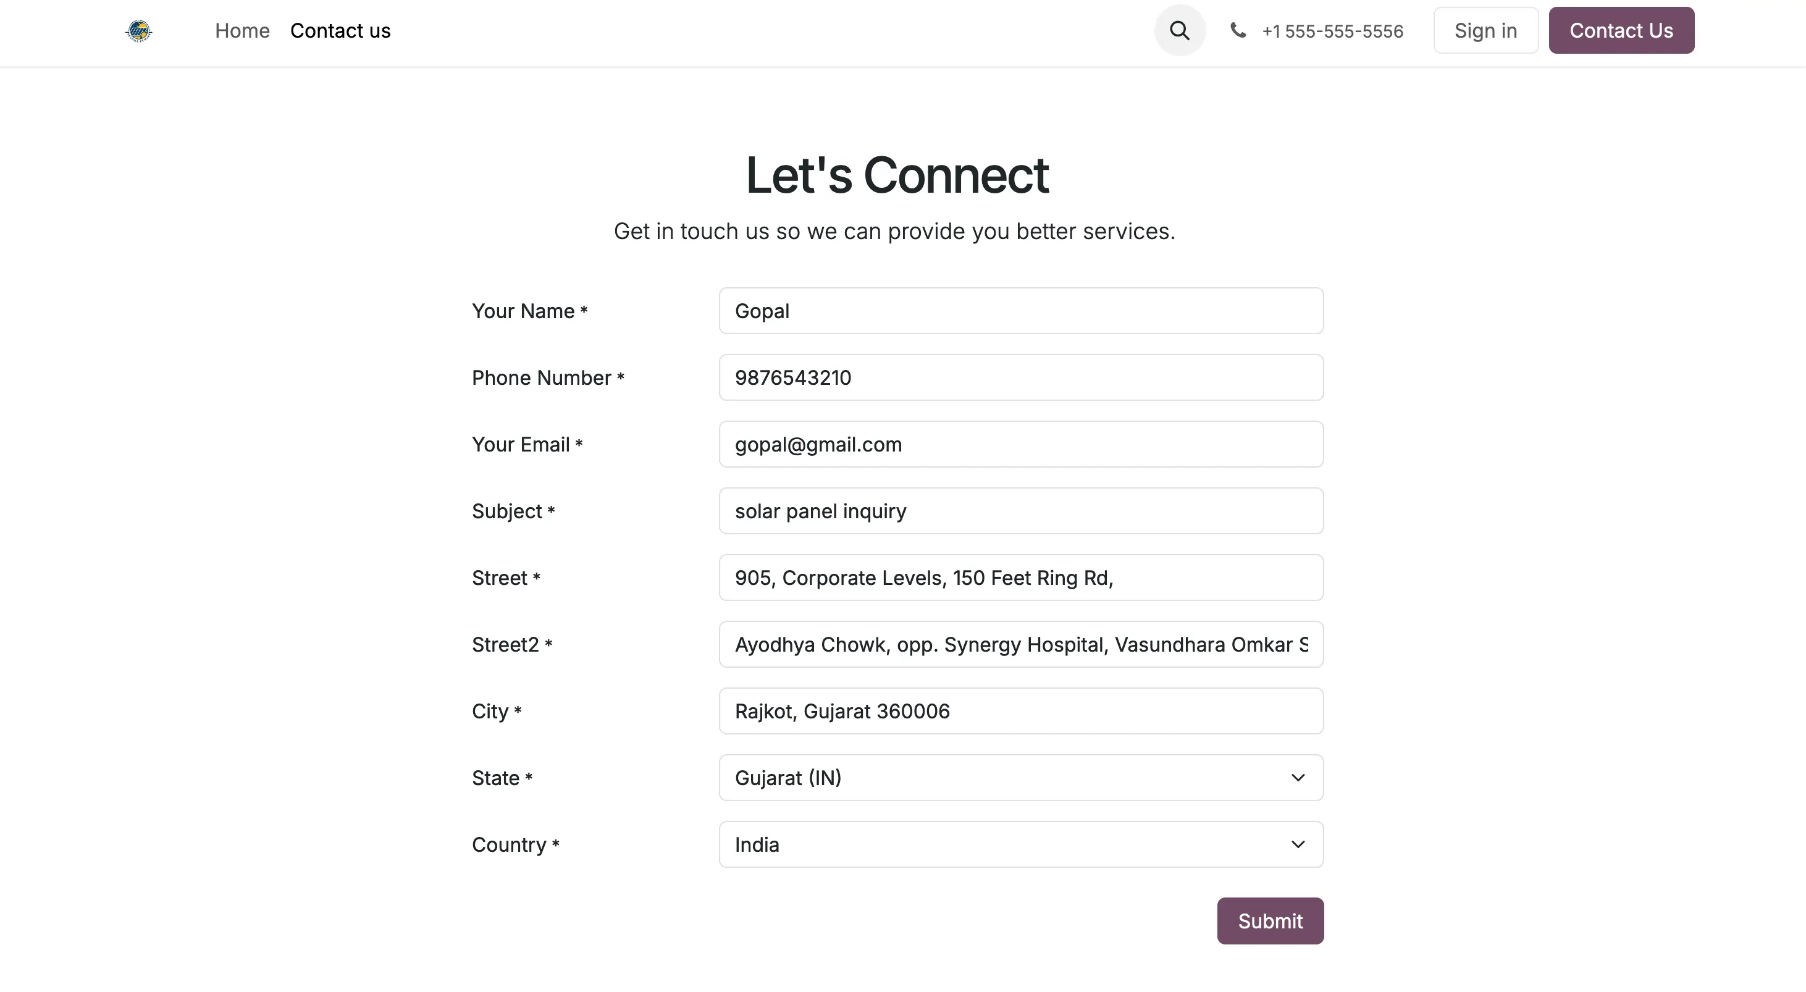Click the Country dropdown chevron arrow
The image size is (1806, 992).
point(1298,844)
